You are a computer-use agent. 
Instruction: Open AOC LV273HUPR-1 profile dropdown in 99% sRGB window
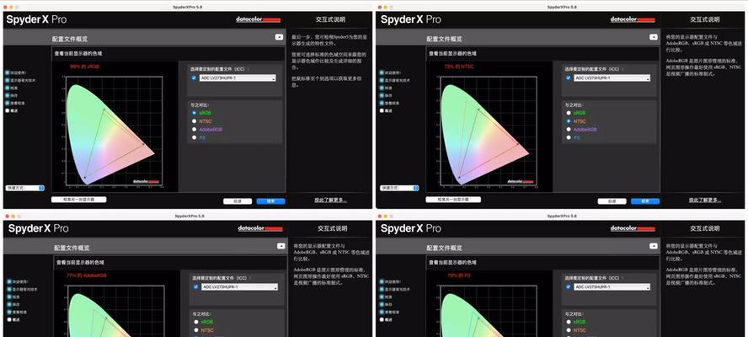click(x=238, y=78)
